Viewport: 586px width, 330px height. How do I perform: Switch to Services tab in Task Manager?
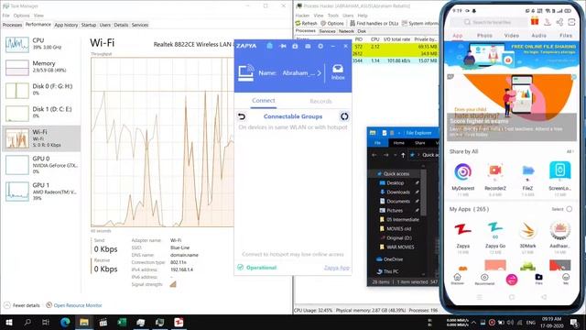[140, 25]
